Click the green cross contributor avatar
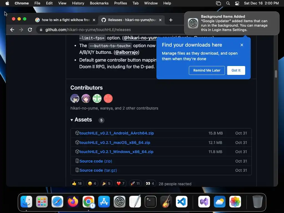Screen dimensions: 284x213 coord(97,98)
